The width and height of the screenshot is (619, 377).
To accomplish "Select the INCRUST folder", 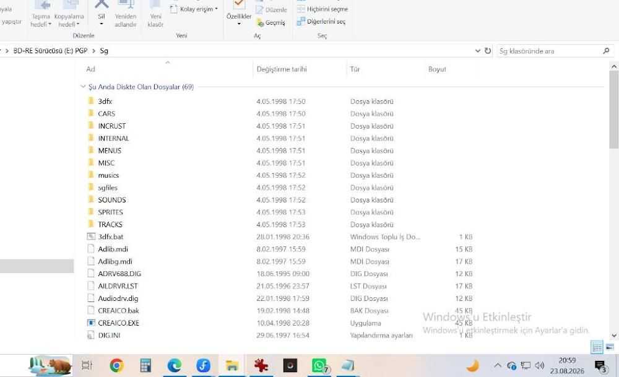I will tap(112, 126).
